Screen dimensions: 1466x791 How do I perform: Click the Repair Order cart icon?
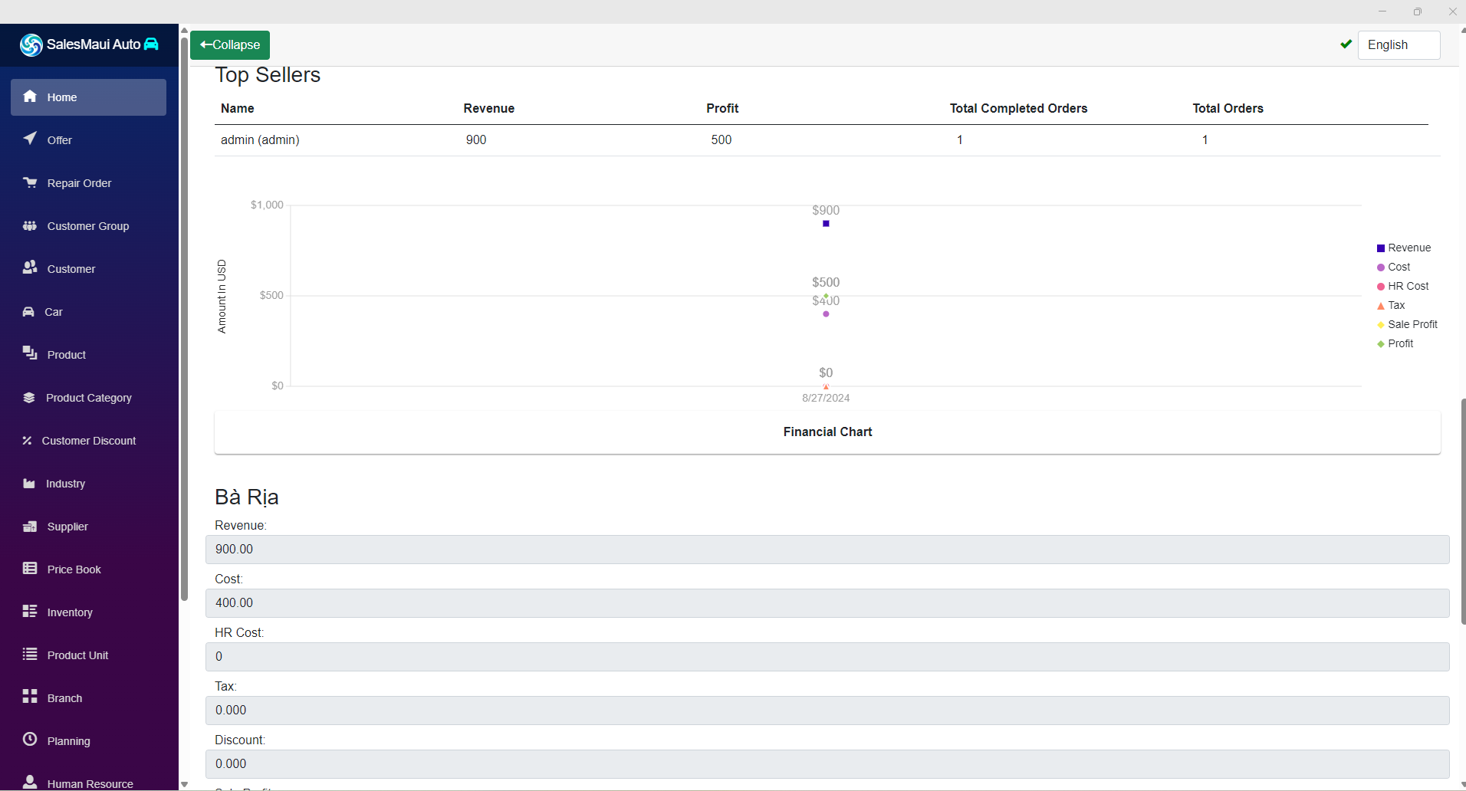[30, 182]
